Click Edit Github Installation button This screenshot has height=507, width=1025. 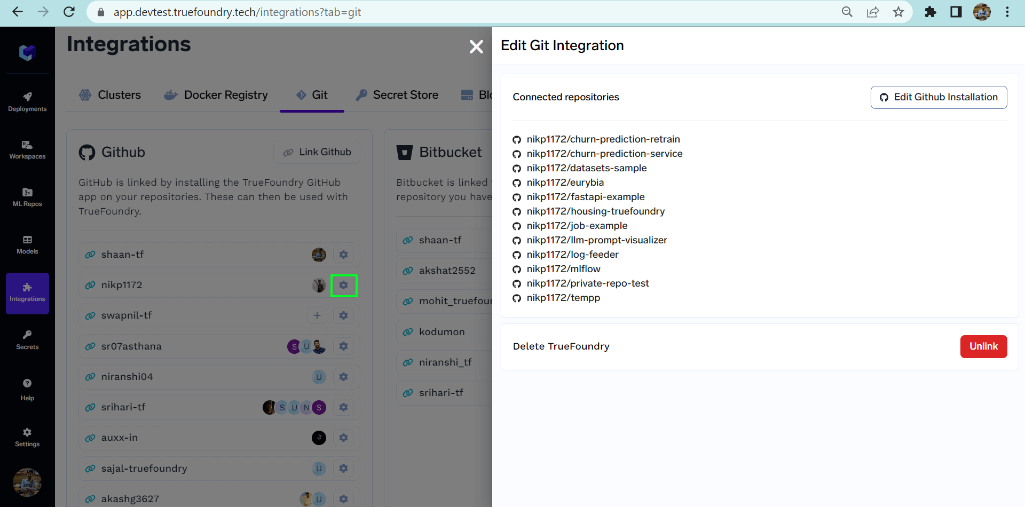939,97
